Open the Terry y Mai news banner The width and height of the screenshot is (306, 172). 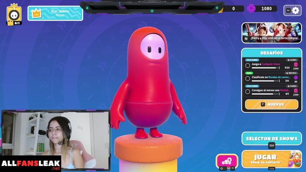click(271, 32)
